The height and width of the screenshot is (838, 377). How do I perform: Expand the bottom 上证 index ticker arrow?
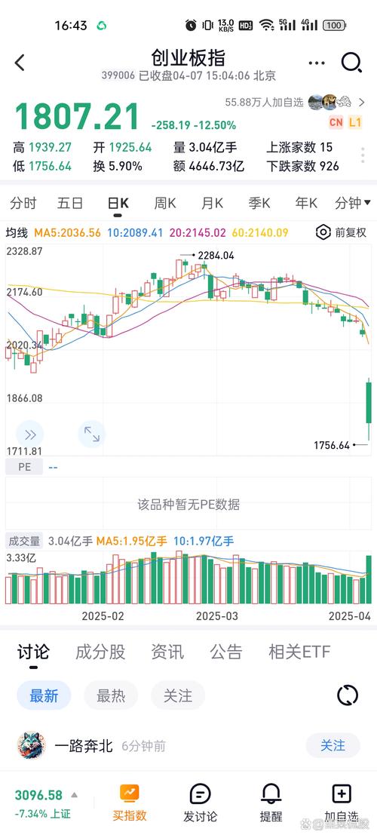(x=74, y=795)
